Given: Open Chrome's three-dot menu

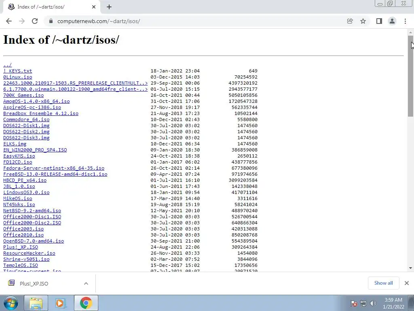Looking at the screenshot, I should point(405,21).
